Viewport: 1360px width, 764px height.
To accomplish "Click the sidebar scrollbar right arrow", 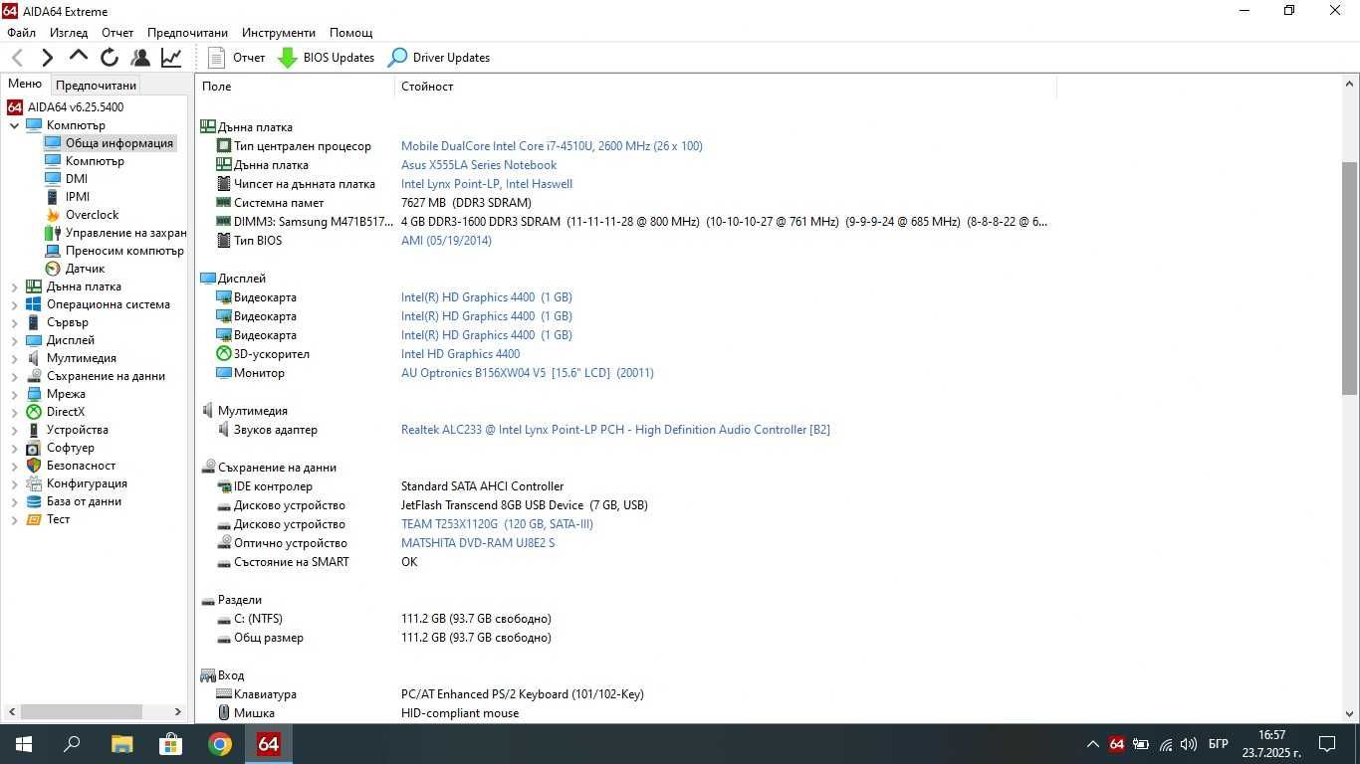I will (x=178, y=712).
